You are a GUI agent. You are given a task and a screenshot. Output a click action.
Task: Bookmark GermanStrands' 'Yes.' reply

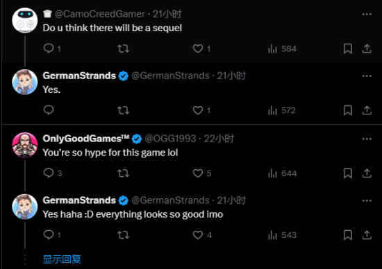click(x=348, y=110)
